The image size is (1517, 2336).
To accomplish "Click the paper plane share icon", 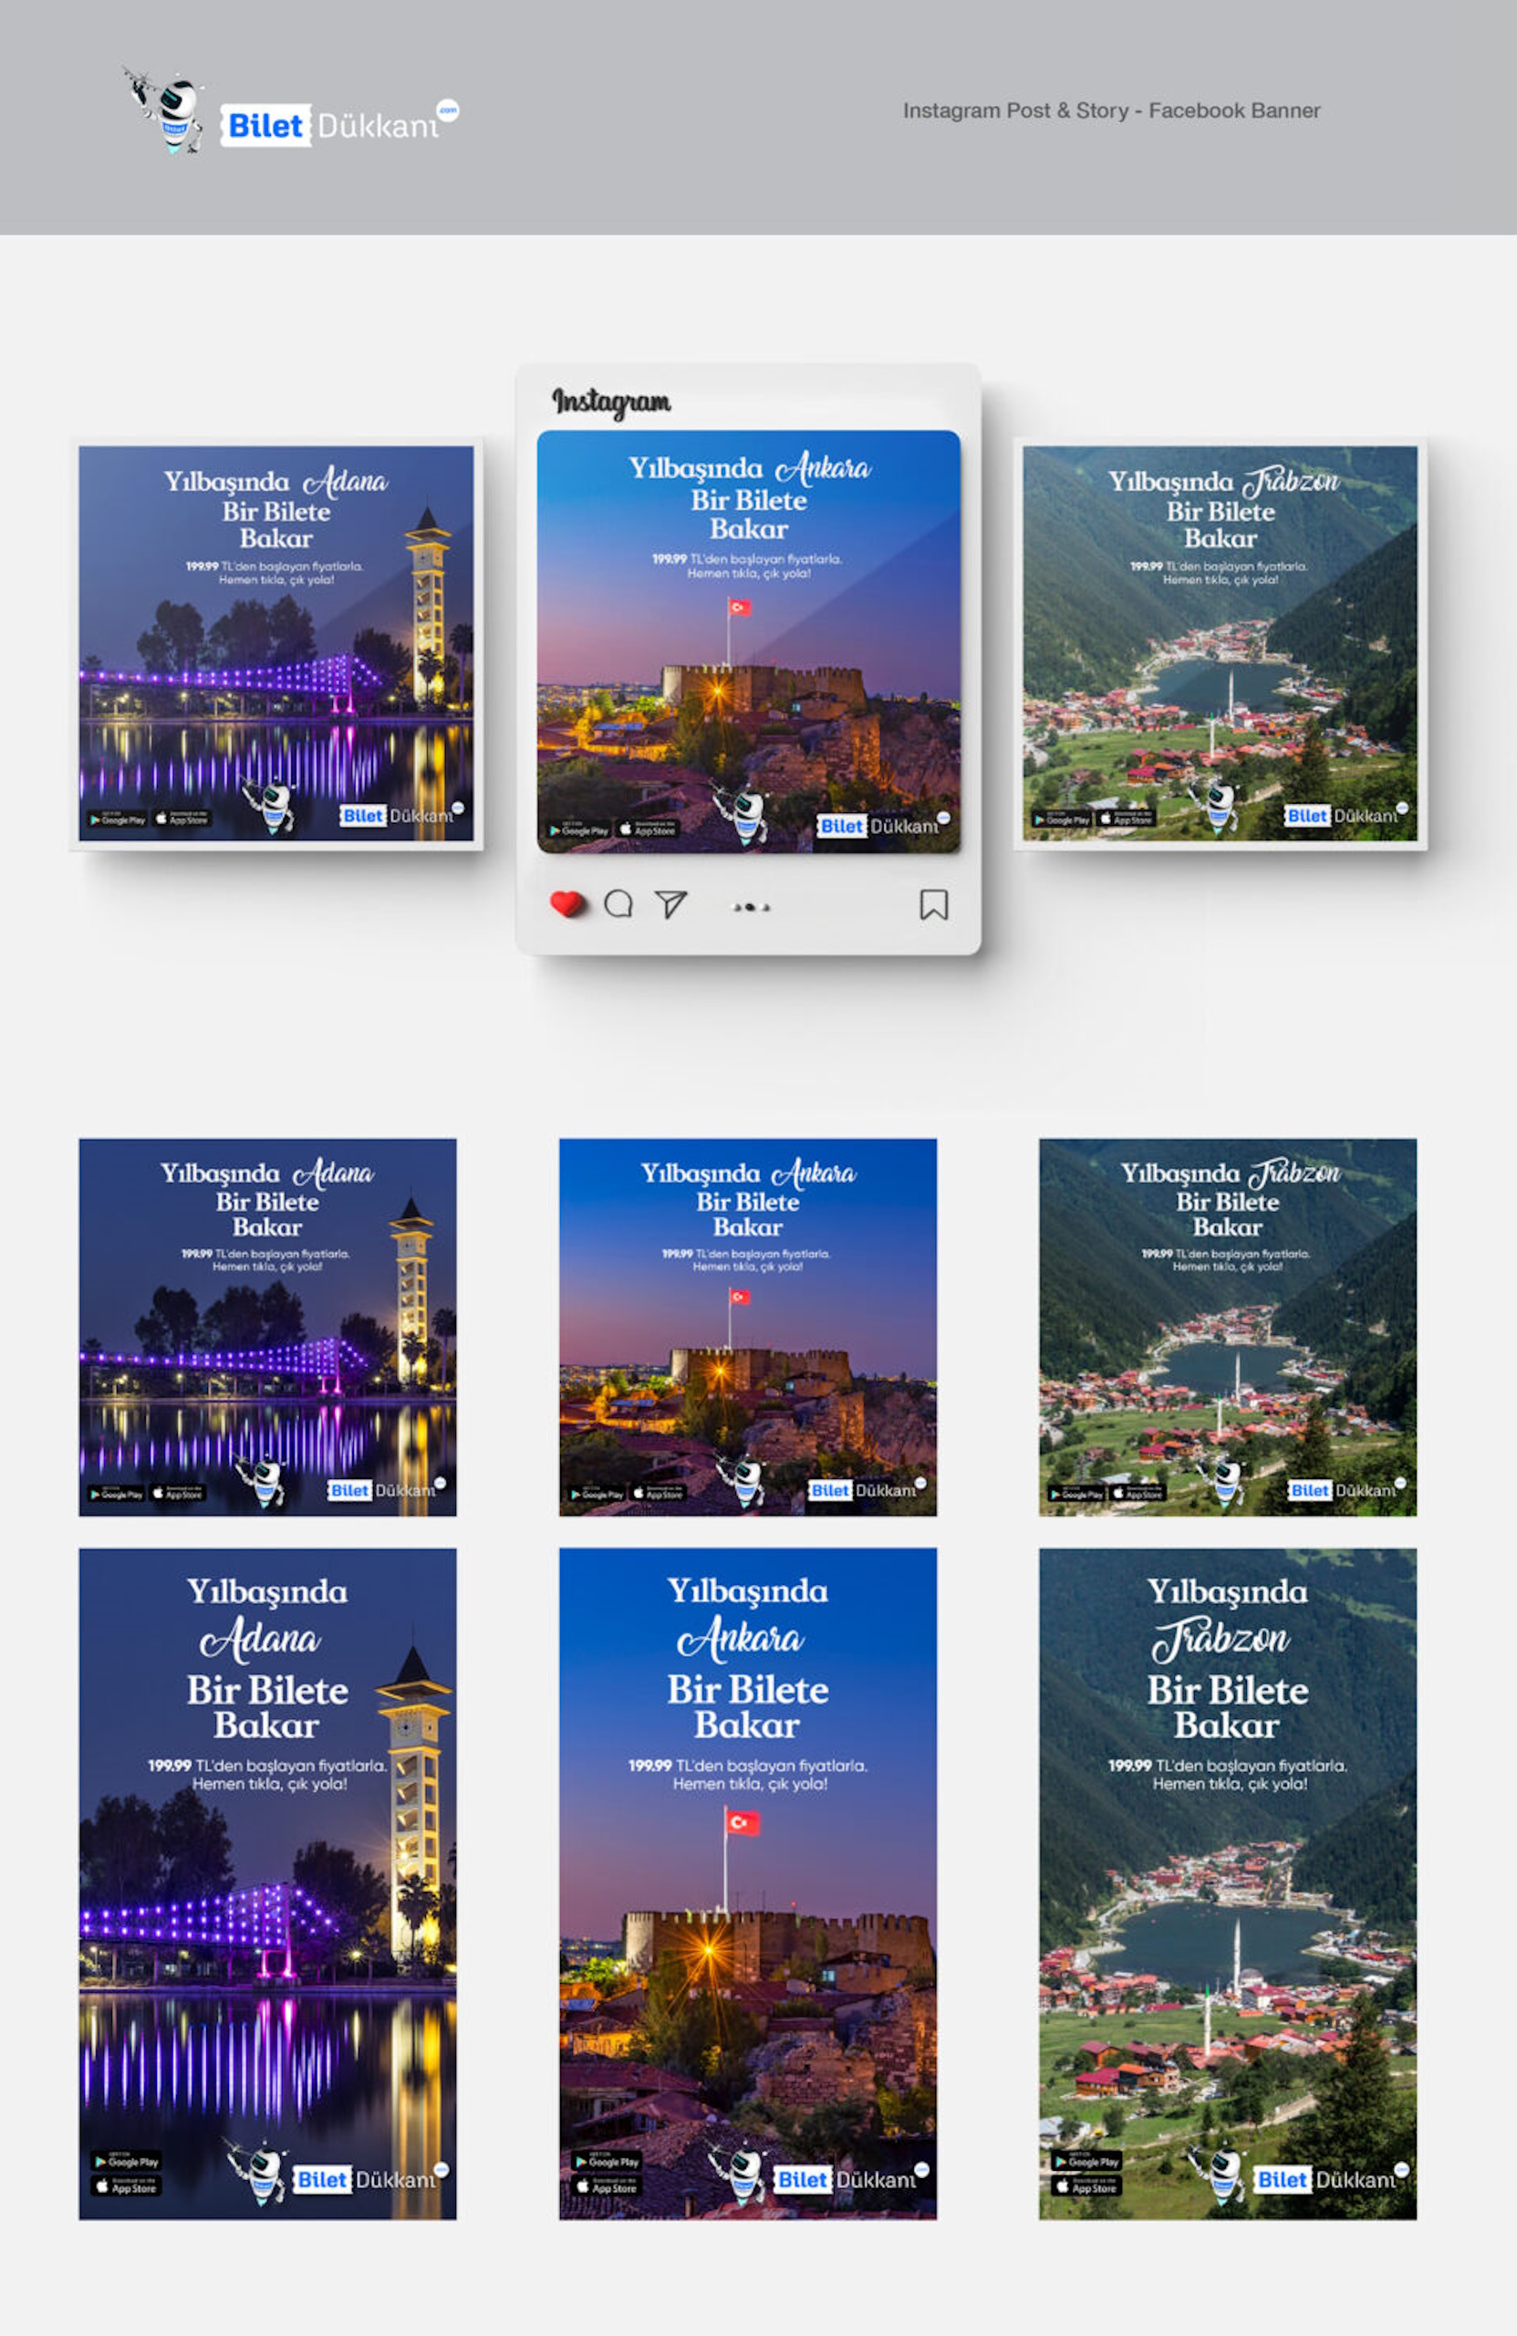I will click(670, 903).
